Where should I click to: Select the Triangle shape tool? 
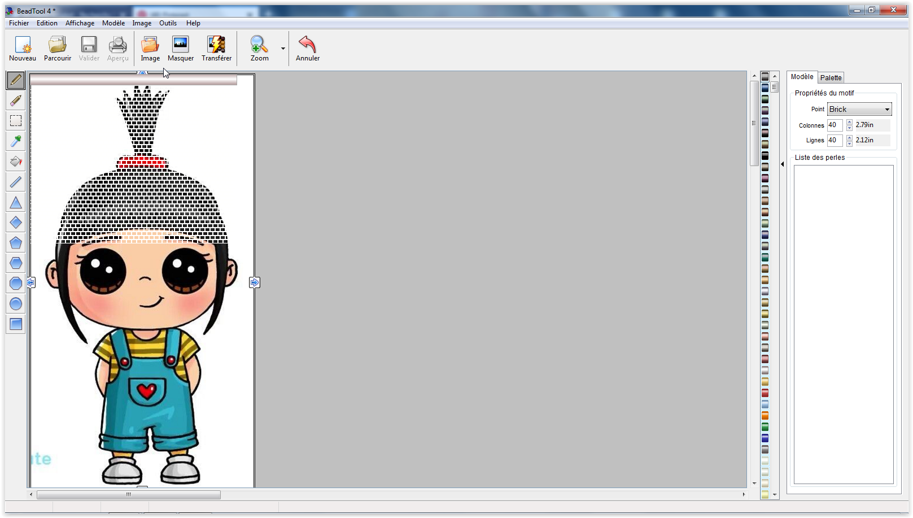point(16,202)
